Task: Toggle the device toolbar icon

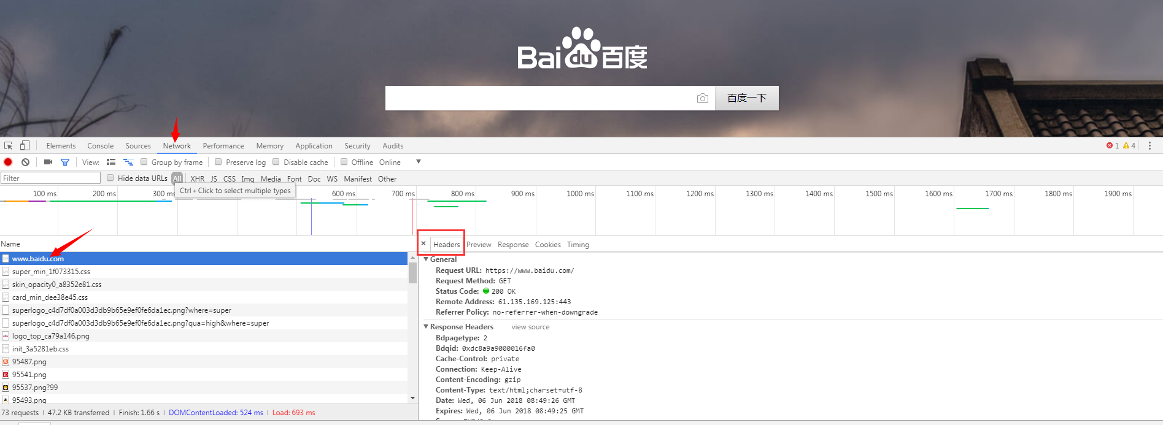Action: (25, 145)
